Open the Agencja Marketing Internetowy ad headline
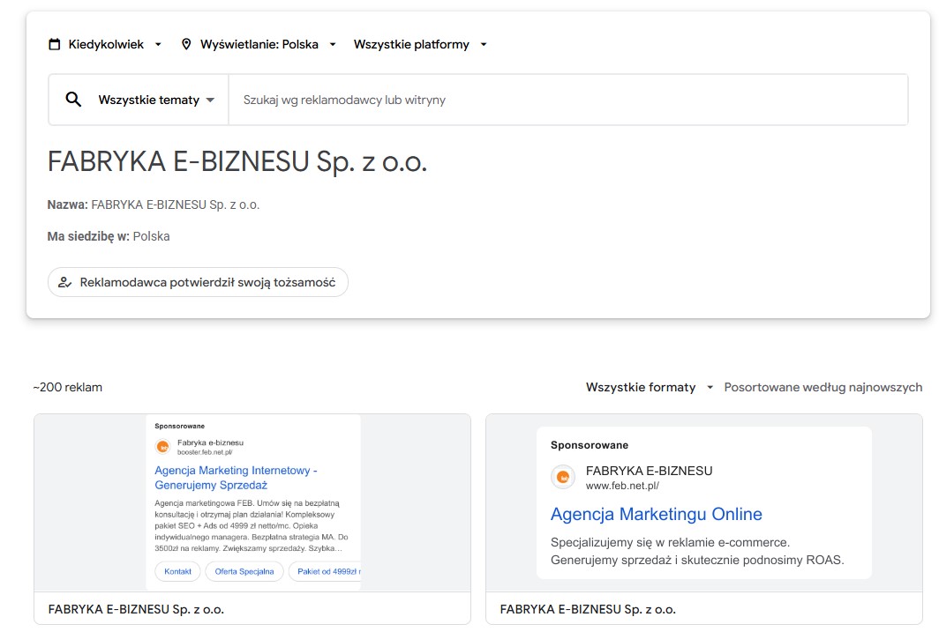 click(236, 478)
